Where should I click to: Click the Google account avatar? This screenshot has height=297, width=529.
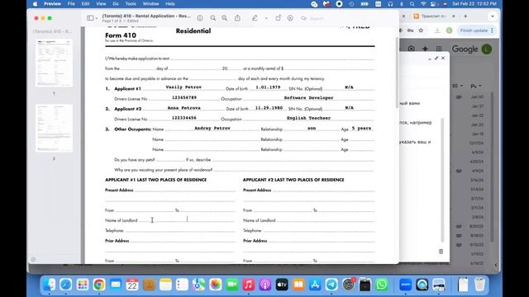(x=487, y=49)
